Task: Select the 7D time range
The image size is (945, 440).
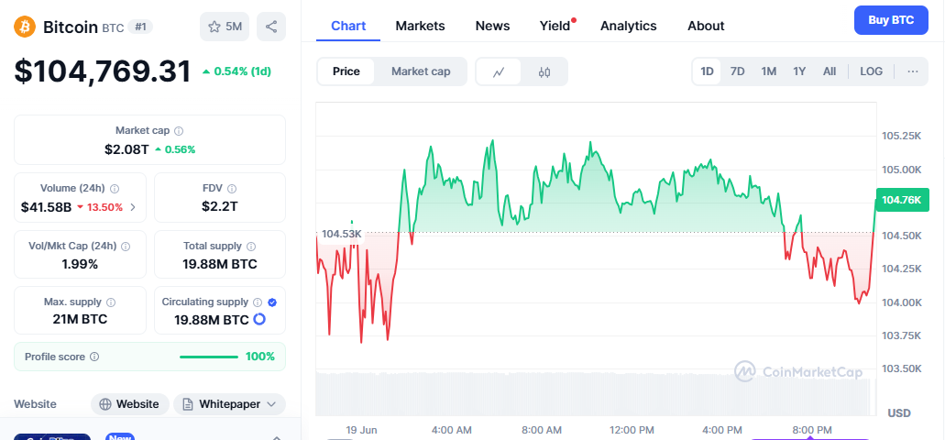Action: [737, 71]
